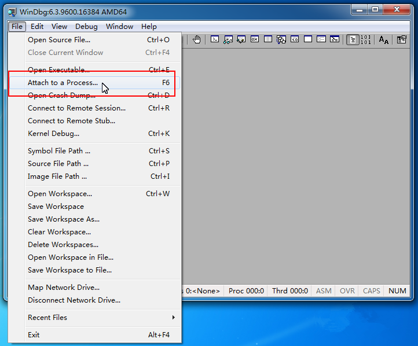
Task: Open the Scratch Pad toolbar icon
Action: 308,39
